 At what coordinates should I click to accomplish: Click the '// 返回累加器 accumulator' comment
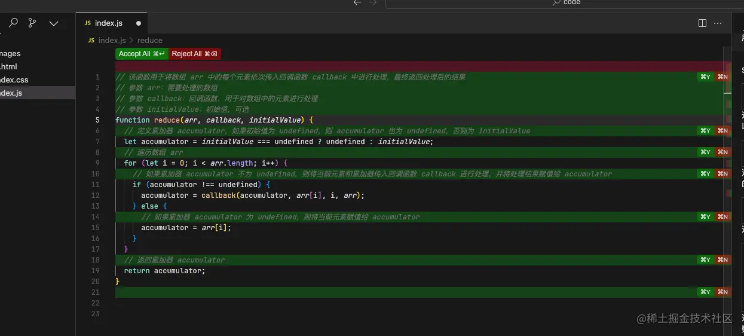[174, 259]
